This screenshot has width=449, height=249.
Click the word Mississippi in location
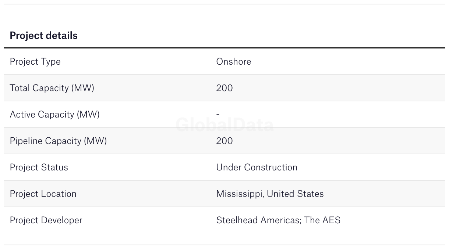(239, 194)
